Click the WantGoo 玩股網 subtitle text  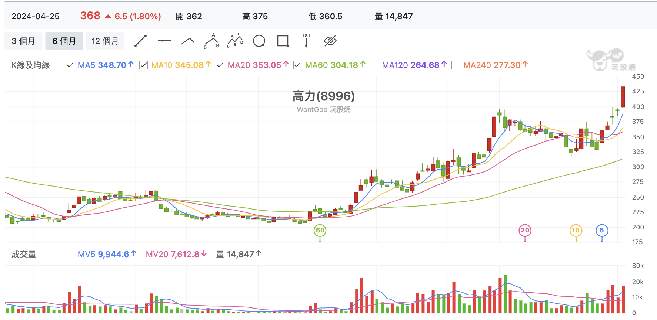[324, 109]
